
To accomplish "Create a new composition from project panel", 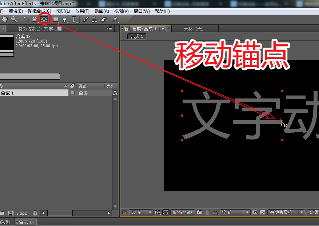I will point(11,213).
